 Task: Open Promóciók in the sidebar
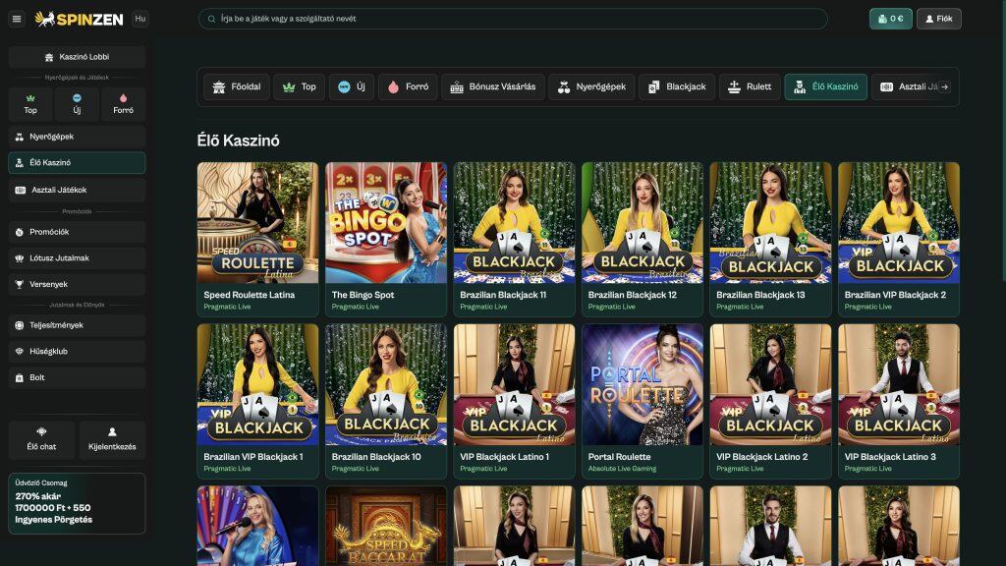(77, 232)
